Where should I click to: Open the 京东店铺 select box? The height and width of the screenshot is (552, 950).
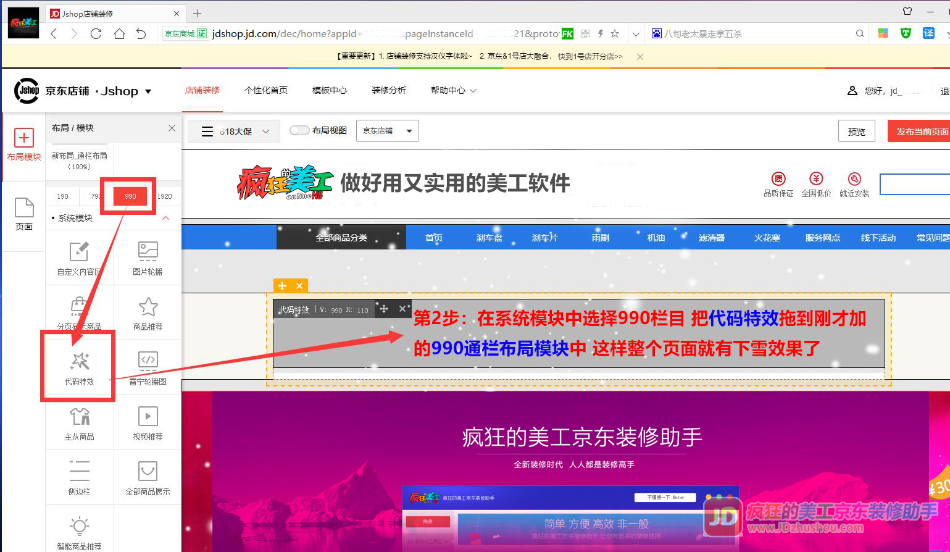pyautogui.click(x=387, y=131)
